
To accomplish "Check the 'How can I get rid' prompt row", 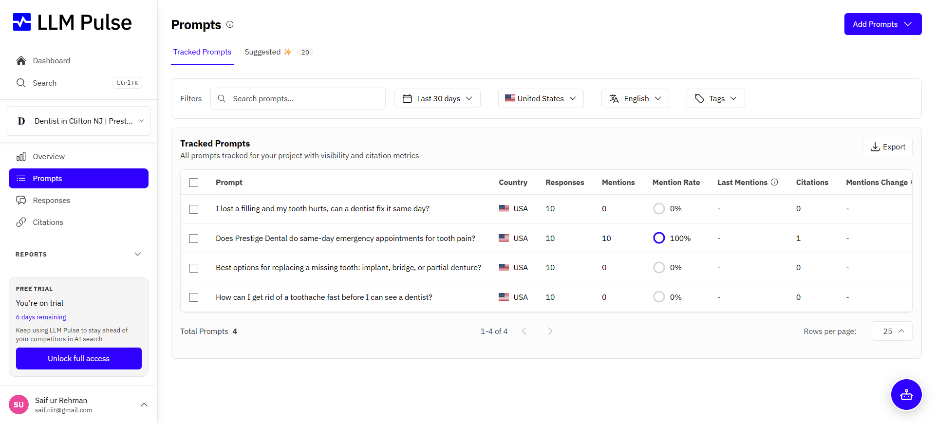I will pos(194,297).
